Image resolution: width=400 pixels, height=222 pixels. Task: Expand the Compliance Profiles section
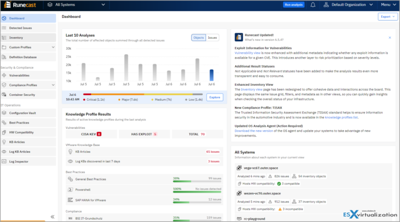pyautogui.click(x=53, y=85)
